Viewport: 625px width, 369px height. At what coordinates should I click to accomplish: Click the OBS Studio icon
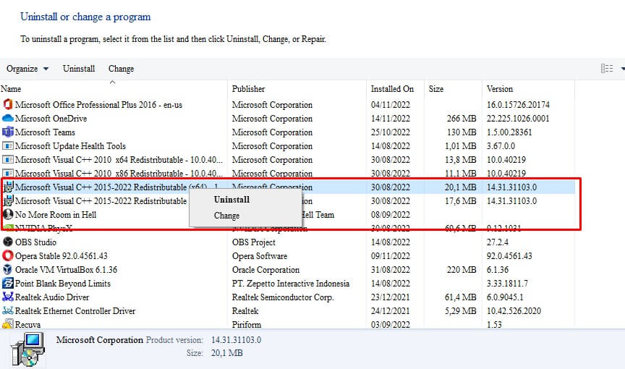pyautogui.click(x=8, y=242)
